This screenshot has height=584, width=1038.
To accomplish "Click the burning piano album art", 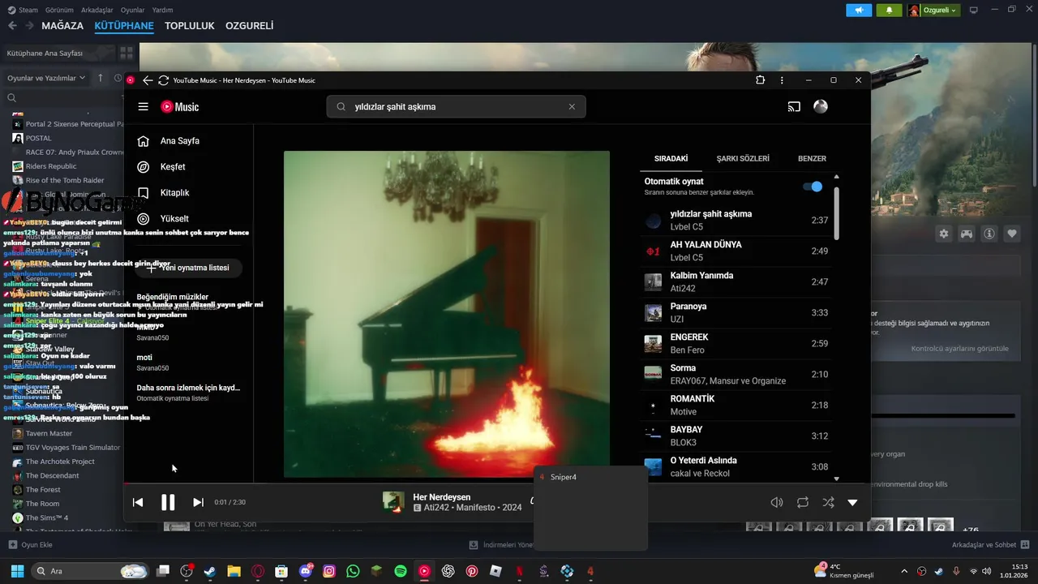I will point(447,314).
